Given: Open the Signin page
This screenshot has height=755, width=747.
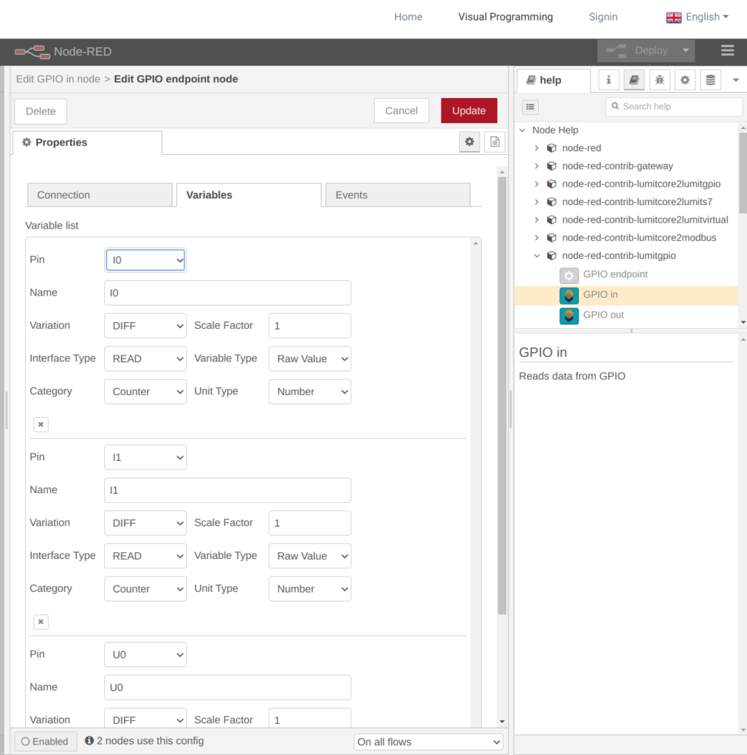Looking at the screenshot, I should coord(603,17).
